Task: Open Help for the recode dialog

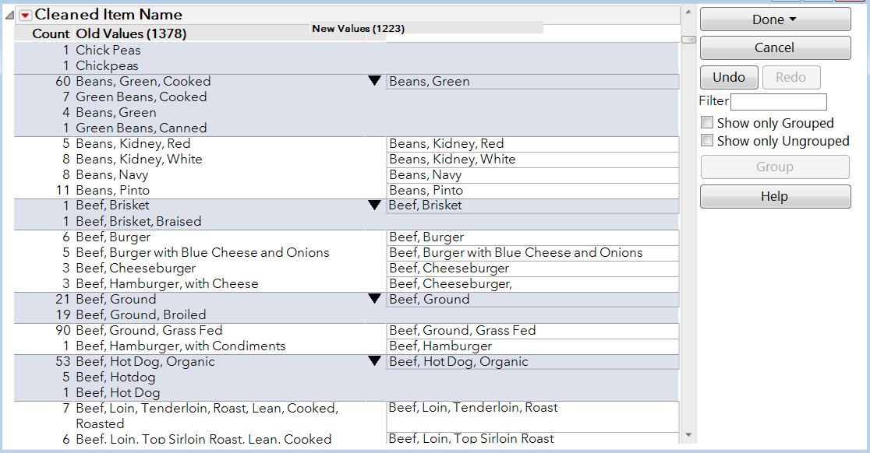Action: pos(774,196)
